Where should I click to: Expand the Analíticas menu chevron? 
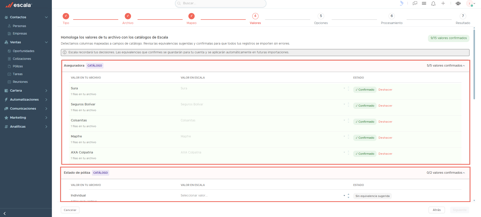coord(46,127)
